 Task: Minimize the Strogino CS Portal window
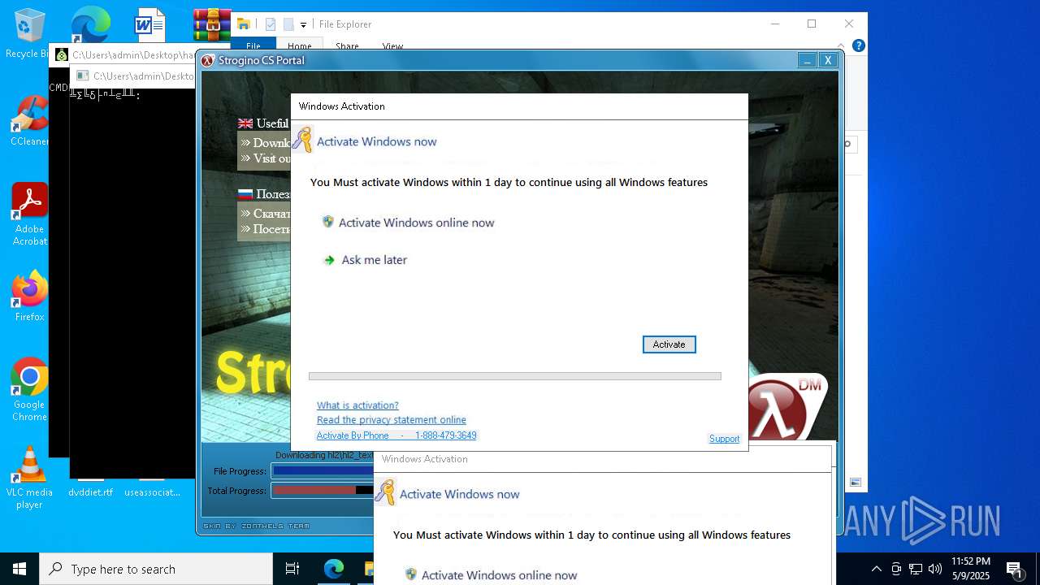click(807, 60)
